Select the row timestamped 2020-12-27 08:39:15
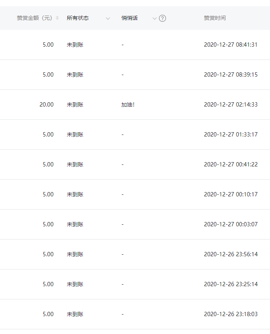 coord(135,75)
